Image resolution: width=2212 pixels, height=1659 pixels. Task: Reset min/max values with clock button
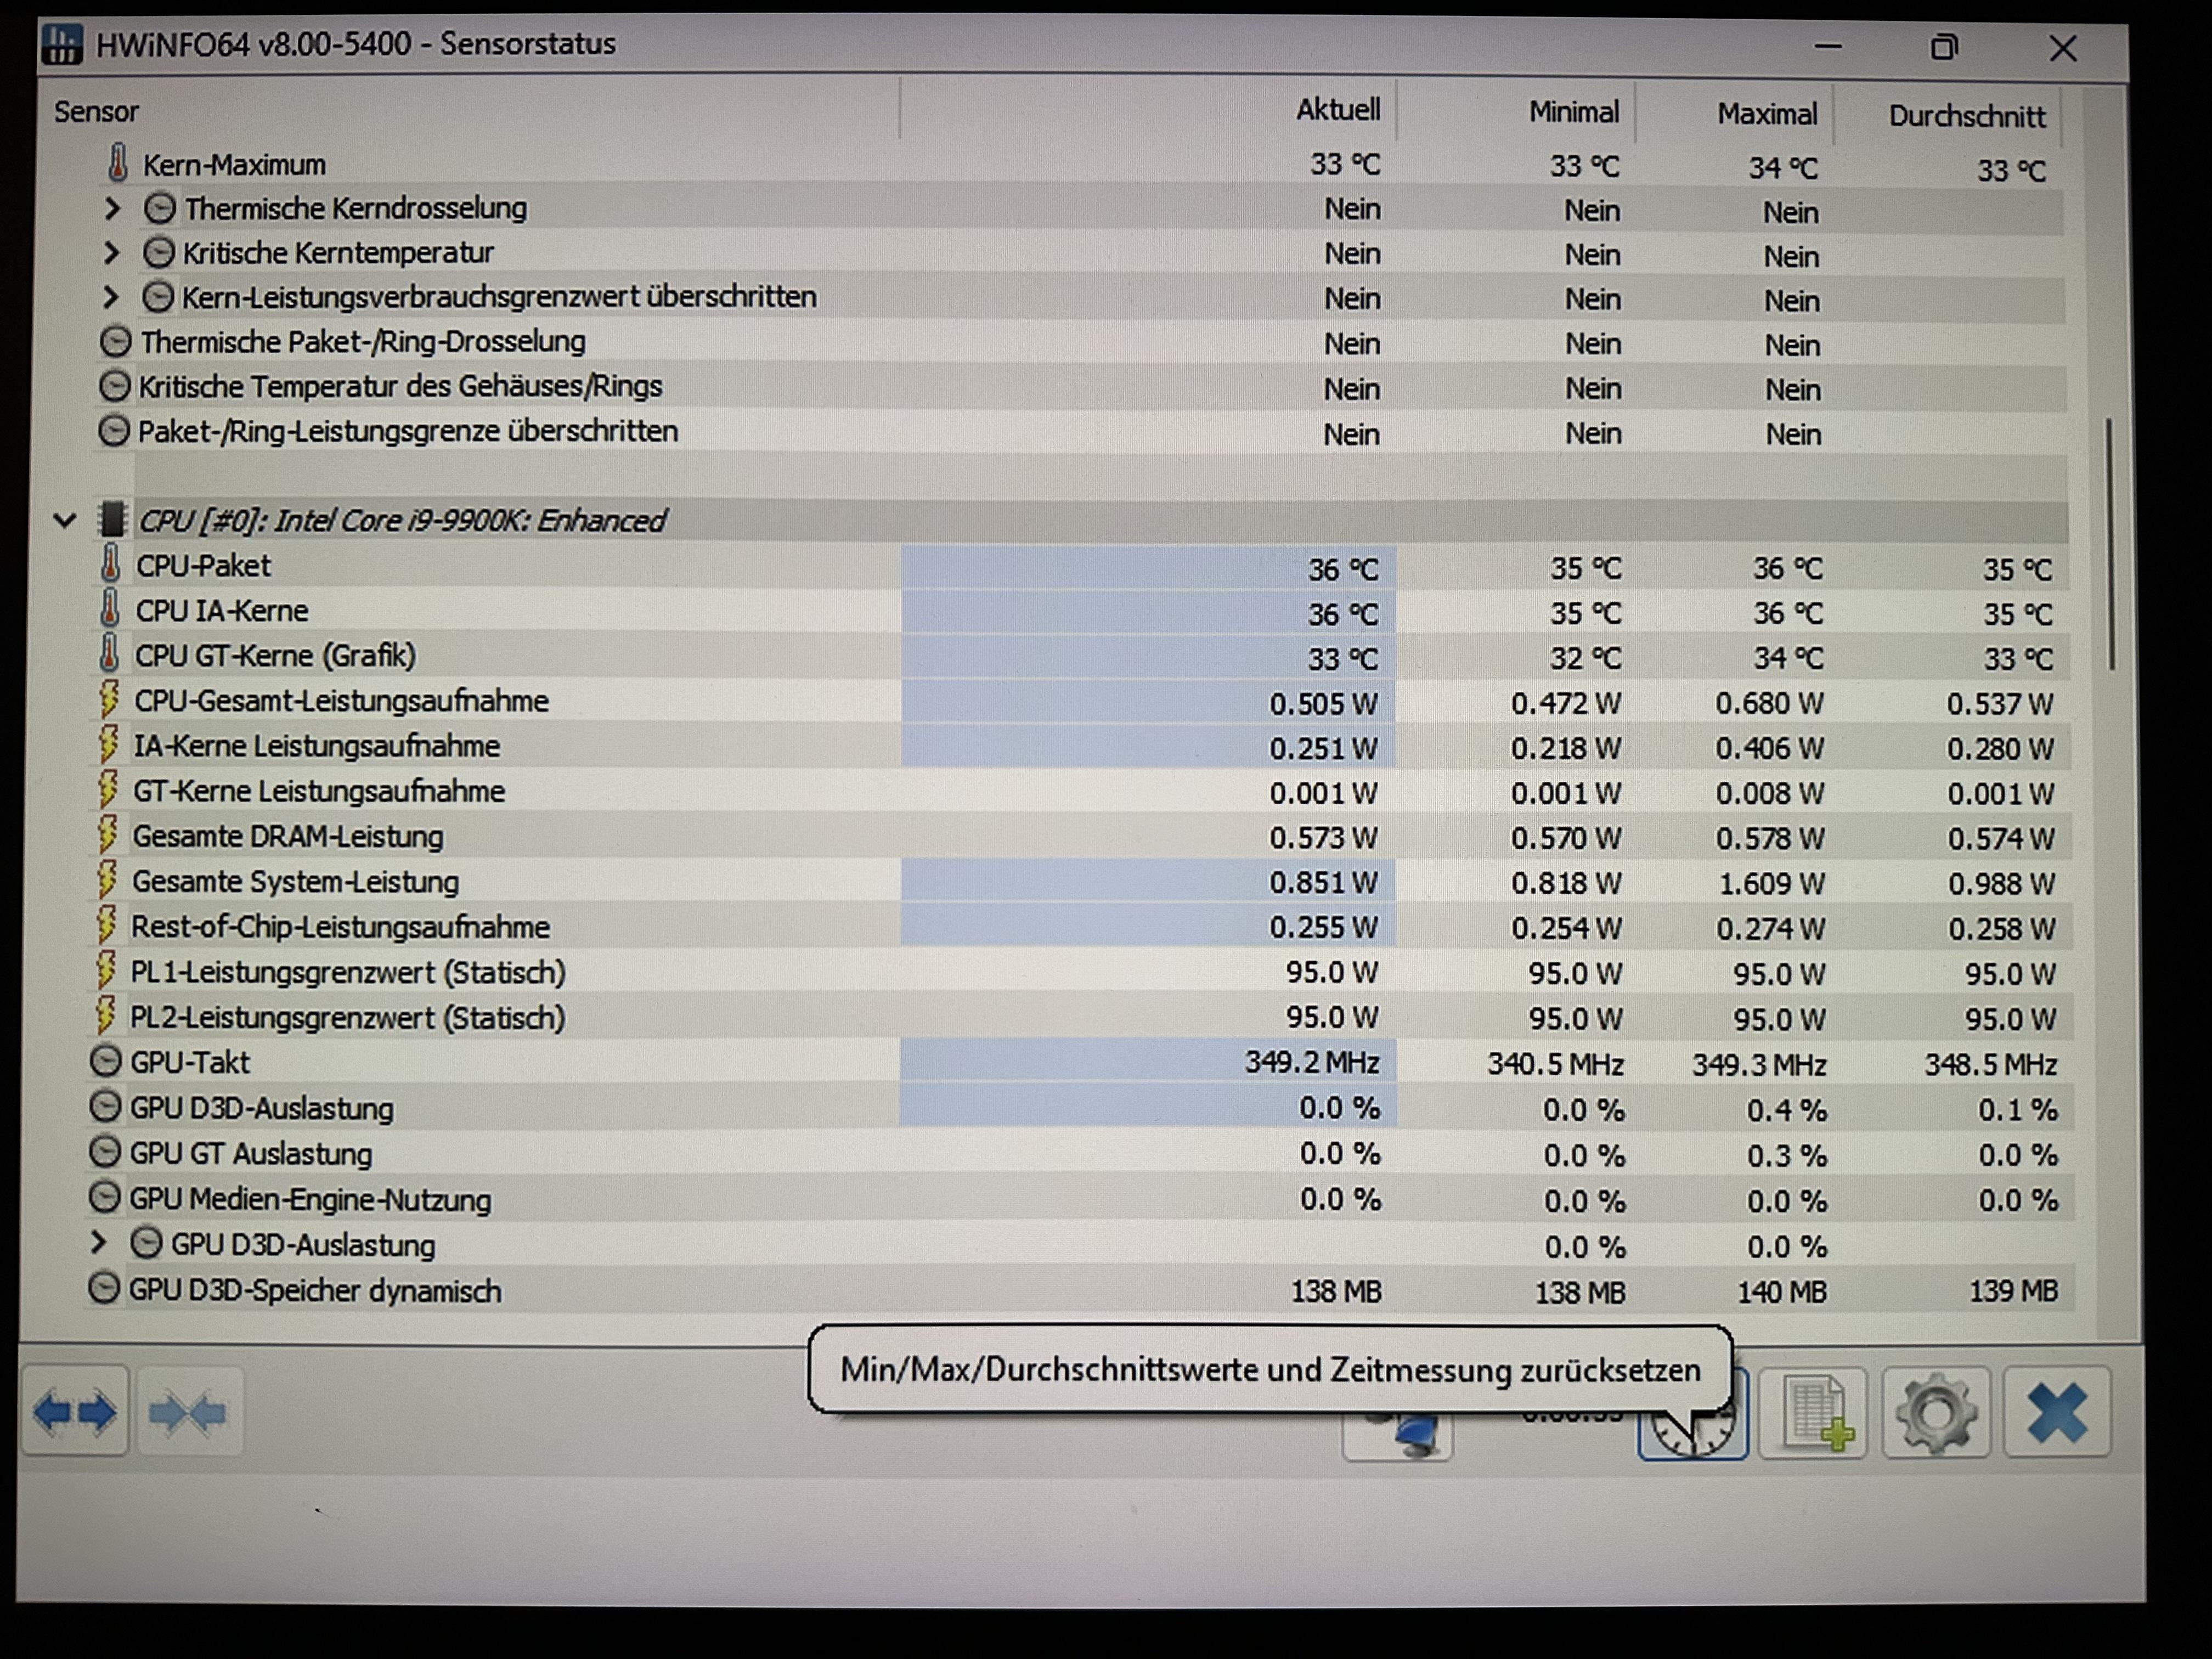pos(1692,1432)
